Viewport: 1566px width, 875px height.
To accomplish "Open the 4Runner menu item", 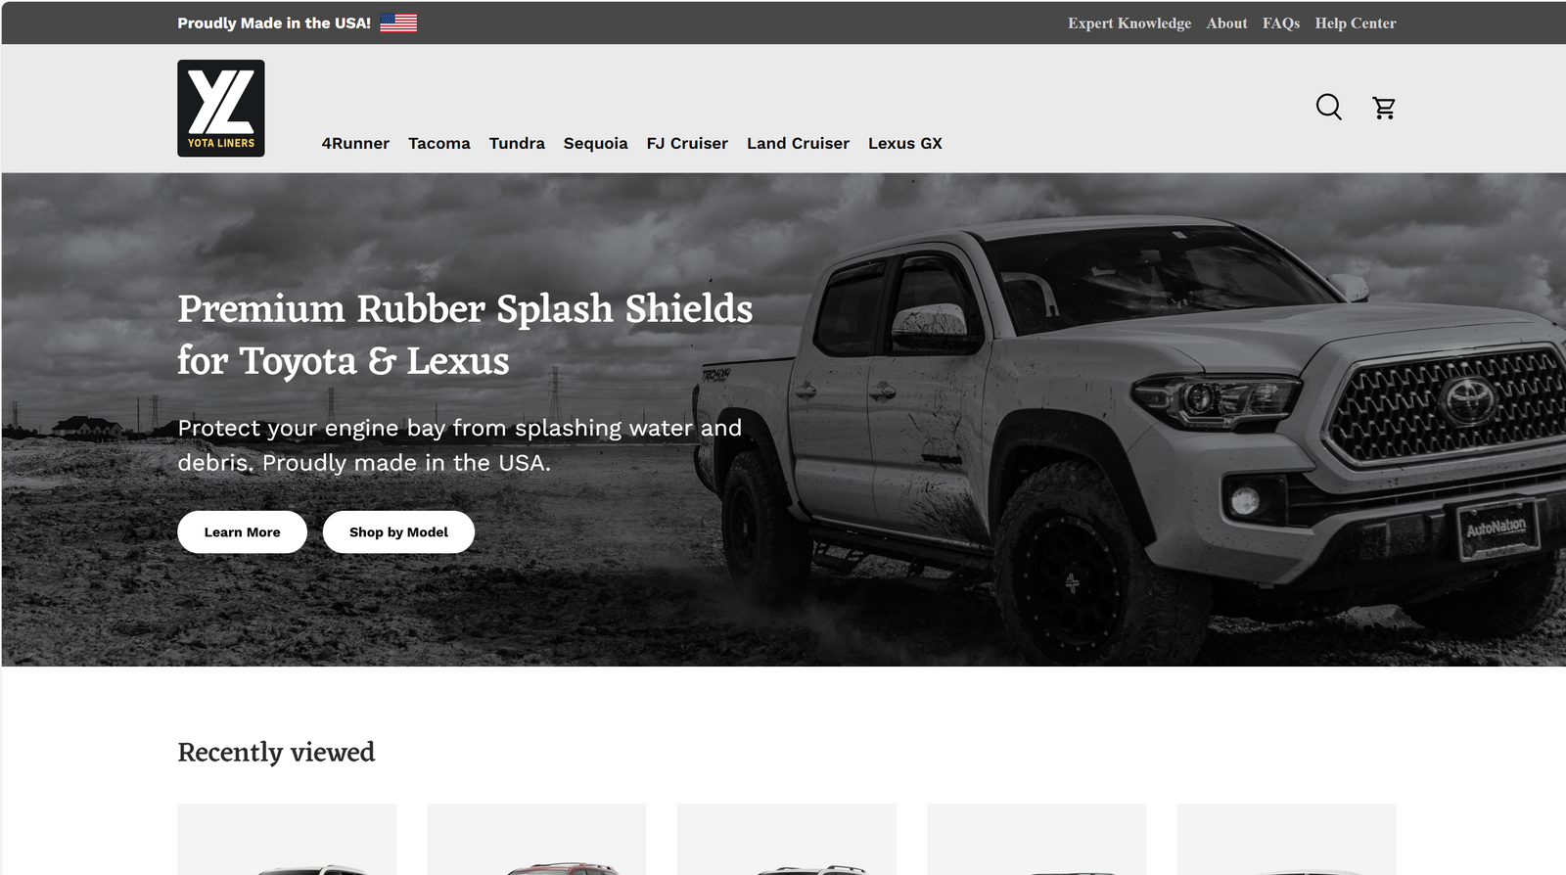I will click(355, 143).
